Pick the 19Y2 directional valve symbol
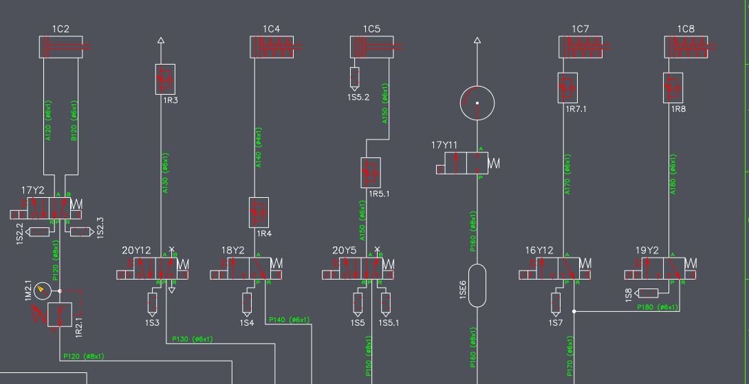 pos(661,269)
